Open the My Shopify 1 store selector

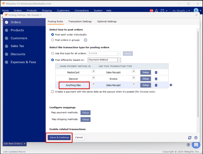point(181,11)
